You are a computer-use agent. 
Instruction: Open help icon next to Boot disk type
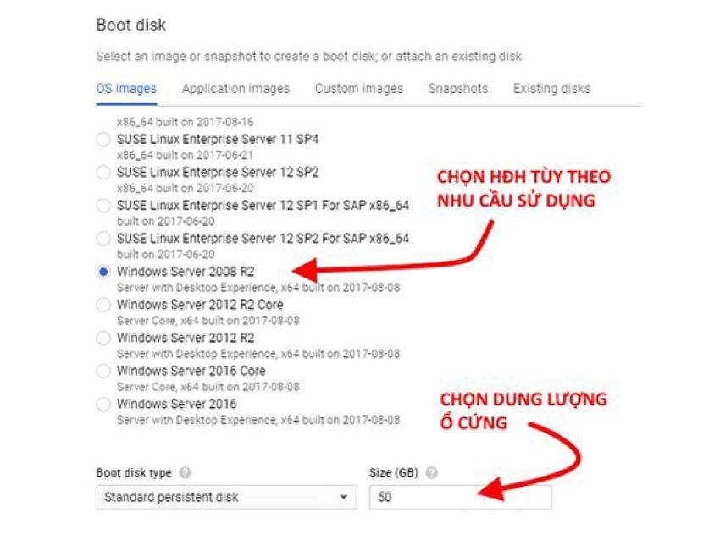tap(185, 472)
